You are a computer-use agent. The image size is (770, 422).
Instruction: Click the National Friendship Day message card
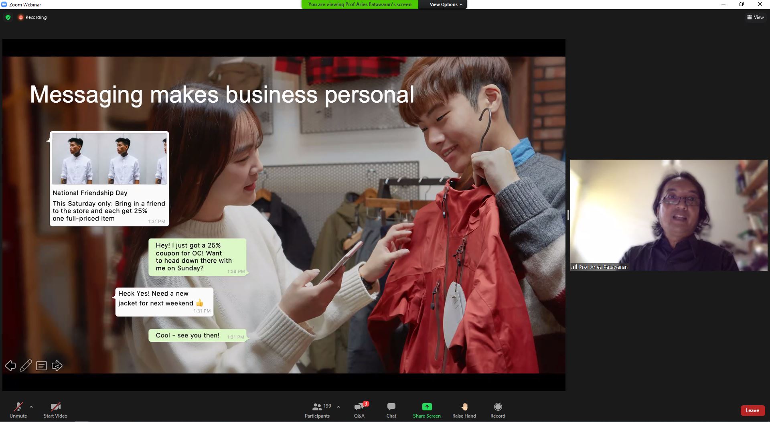click(x=109, y=179)
